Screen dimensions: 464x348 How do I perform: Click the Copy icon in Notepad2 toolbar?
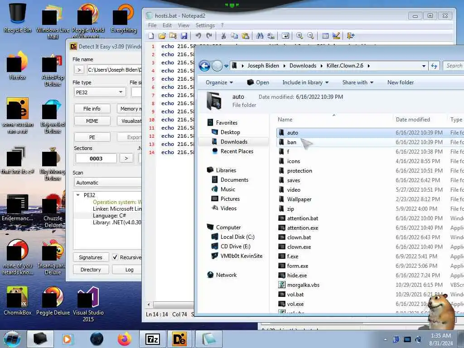[234, 36]
